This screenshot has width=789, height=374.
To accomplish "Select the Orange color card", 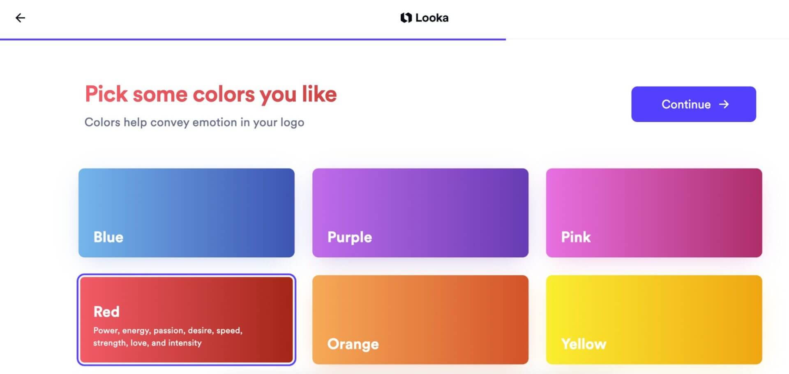I will point(420,319).
